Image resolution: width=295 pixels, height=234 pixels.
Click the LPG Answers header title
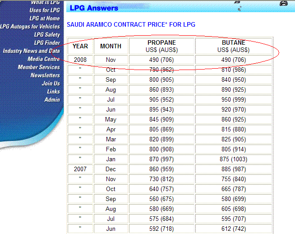pyautogui.click(x=94, y=8)
